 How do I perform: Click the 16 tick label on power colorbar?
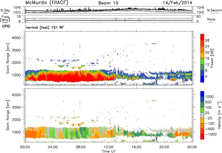[207, 59]
